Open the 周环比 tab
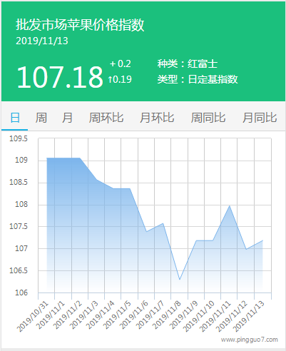 106,118
